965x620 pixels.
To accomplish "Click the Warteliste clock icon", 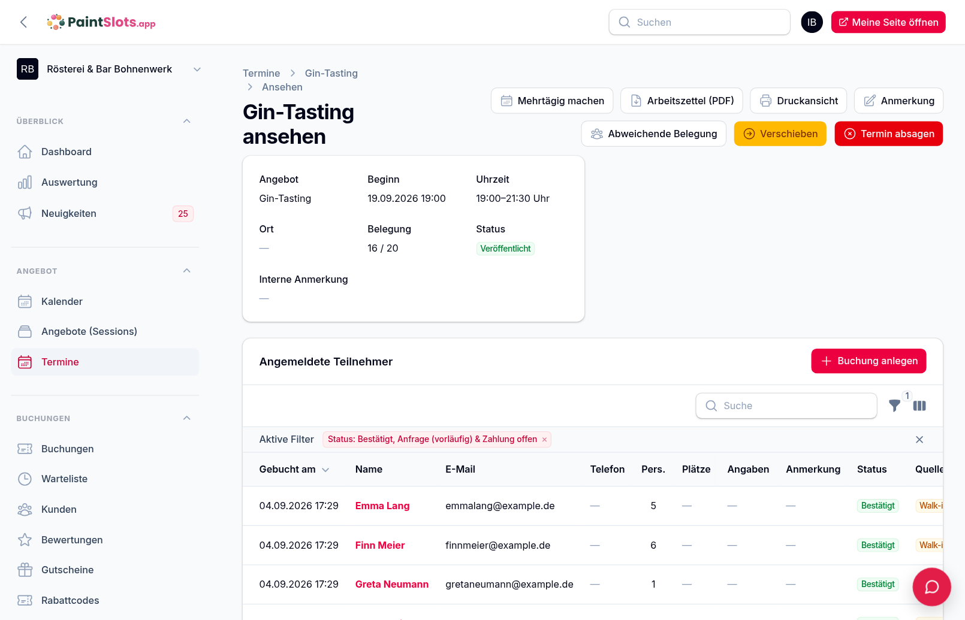I will (x=25, y=479).
